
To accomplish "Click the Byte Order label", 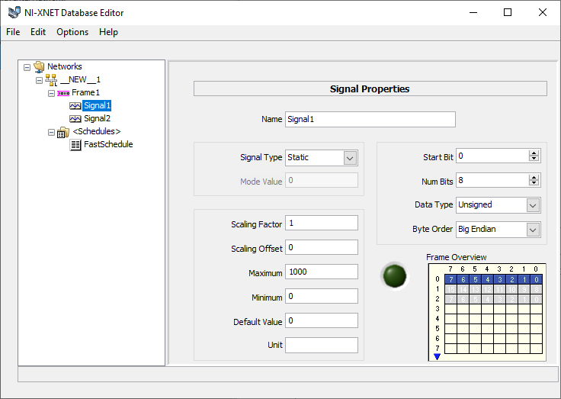I will click(432, 229).
